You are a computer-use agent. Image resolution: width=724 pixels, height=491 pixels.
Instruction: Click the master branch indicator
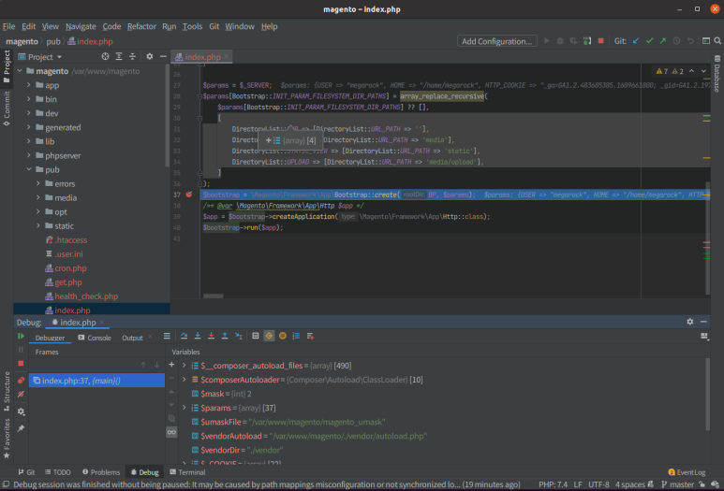(x=677, y=484)
